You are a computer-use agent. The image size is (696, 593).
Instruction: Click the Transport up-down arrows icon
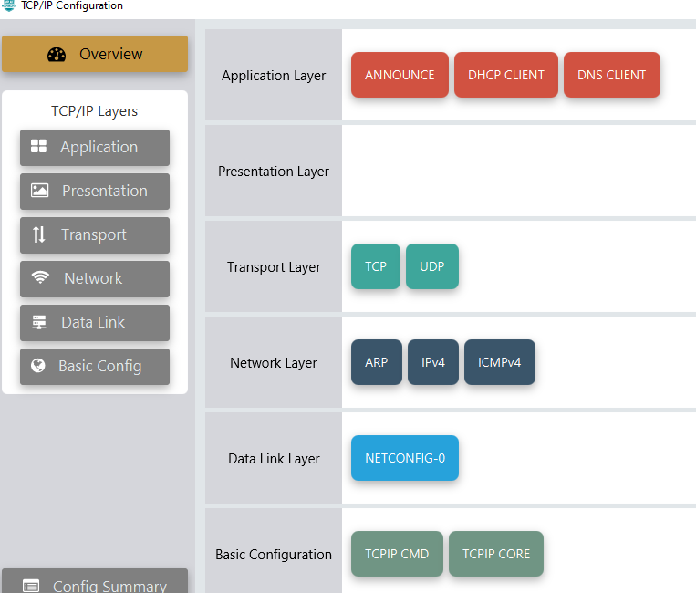click(38, 234)
